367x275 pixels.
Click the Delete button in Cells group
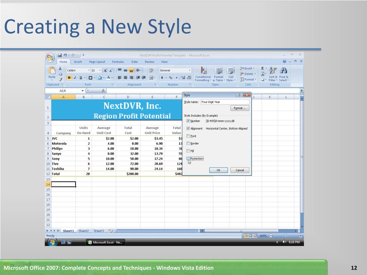tap(248, 74)
